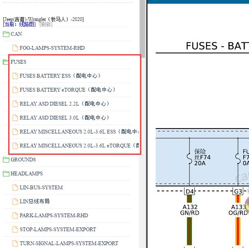This screenshot has width=249, height=248.
Task: Click connector pin D4 in diagram
Action: 189,191
